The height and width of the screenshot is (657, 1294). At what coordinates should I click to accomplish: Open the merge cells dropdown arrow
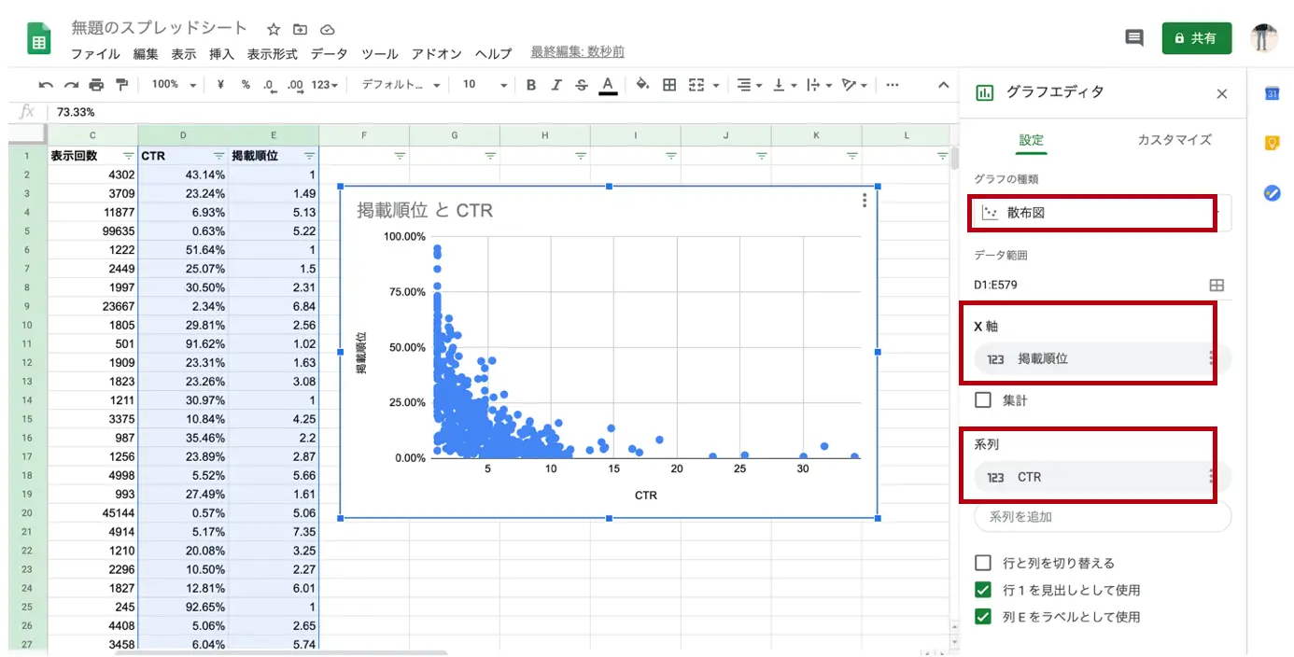[x=716, y=85]
